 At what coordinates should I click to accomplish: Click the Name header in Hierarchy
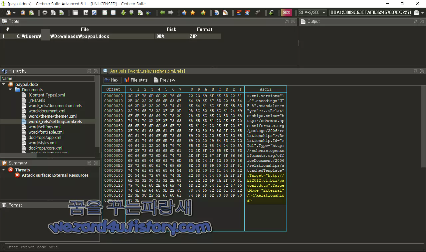[48, 79]
